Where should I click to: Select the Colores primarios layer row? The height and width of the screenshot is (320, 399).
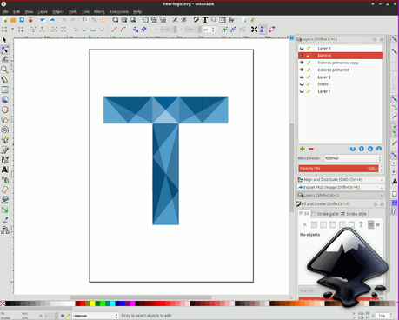[341, 70]
